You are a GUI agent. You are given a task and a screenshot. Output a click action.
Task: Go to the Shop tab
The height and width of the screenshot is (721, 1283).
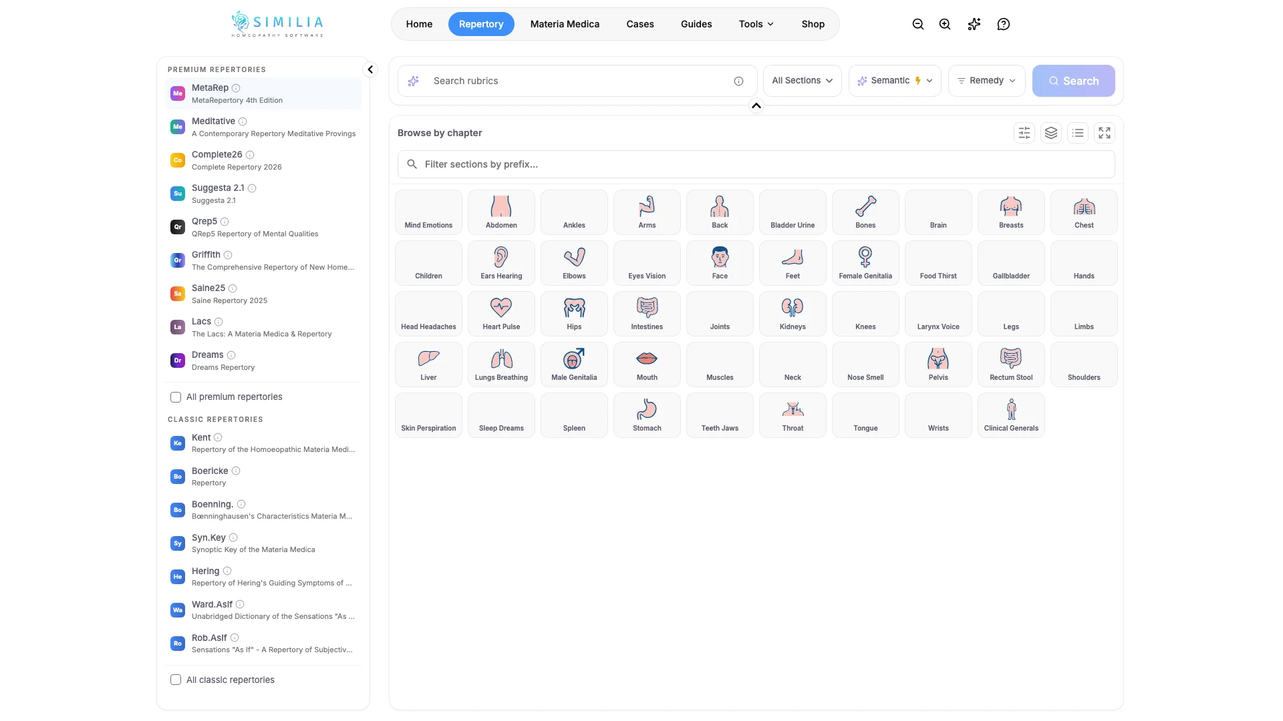click(x=813, y=24)
